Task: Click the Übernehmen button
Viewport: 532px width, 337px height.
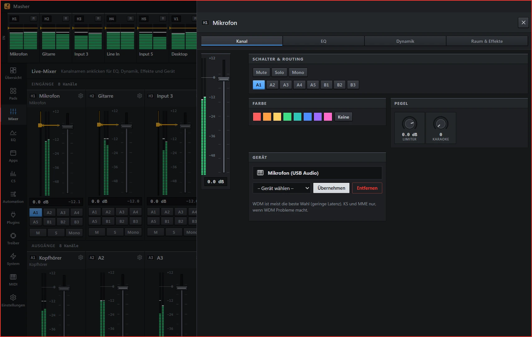Action: pyautogui.click(x=331, y=188)
